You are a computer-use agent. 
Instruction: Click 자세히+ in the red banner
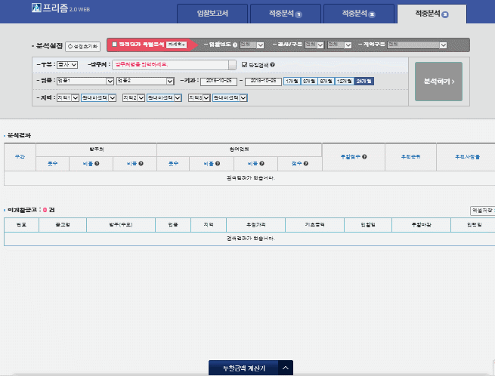(x=177, y=45)
